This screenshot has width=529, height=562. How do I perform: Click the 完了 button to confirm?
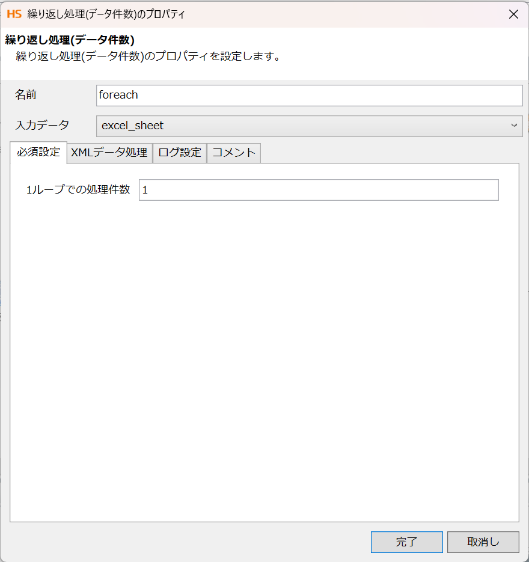pos(406,542)
